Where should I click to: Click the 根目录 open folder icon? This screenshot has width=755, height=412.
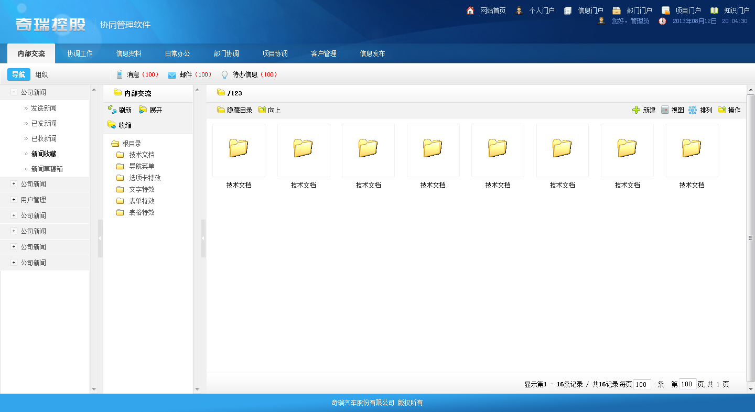tap(115, 144)
